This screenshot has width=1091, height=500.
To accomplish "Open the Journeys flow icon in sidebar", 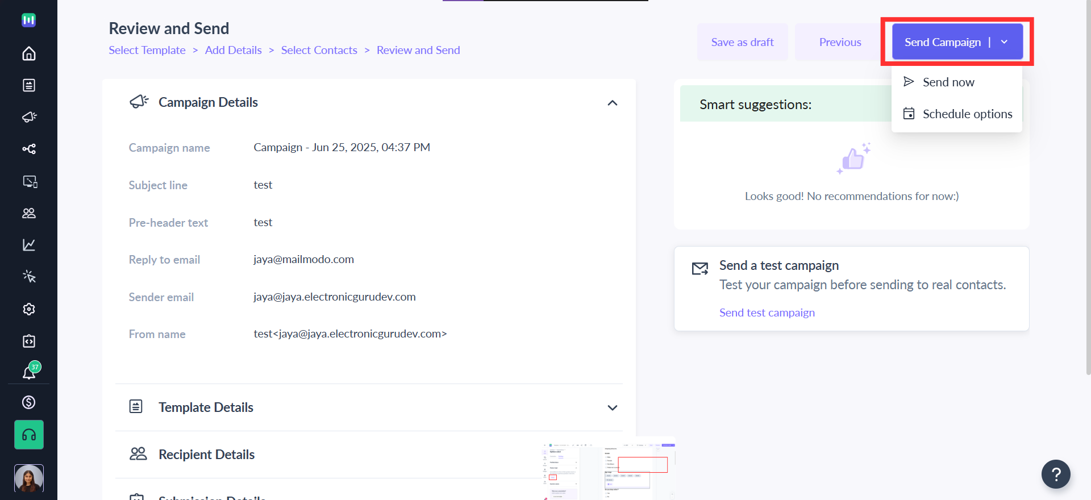I will point(28,149).
